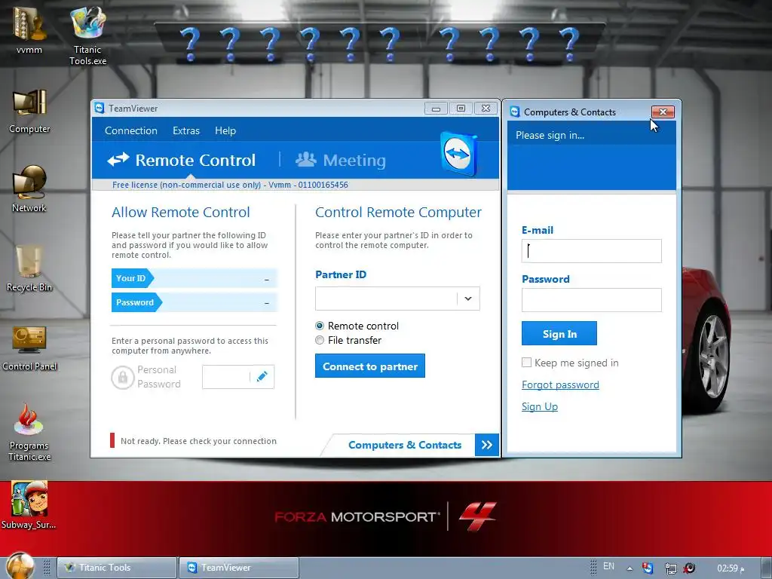Screen dimensions: 772x579
Task: Select the Remote control radio button
Action: point(320,326)
